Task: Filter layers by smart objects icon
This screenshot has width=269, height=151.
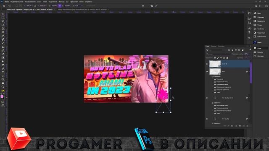Action: 243,50
